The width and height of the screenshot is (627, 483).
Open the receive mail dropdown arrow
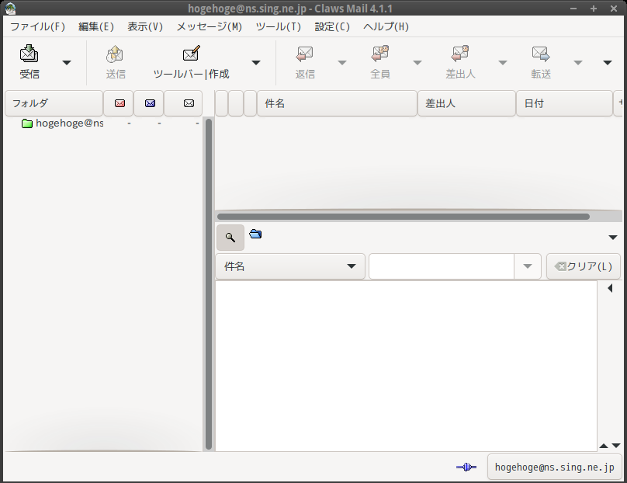(x=67, y=62)
